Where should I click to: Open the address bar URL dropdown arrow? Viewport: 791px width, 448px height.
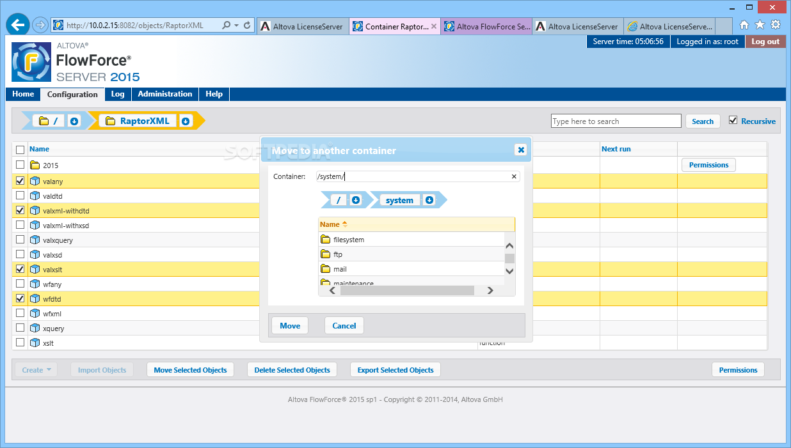point(237,26)
